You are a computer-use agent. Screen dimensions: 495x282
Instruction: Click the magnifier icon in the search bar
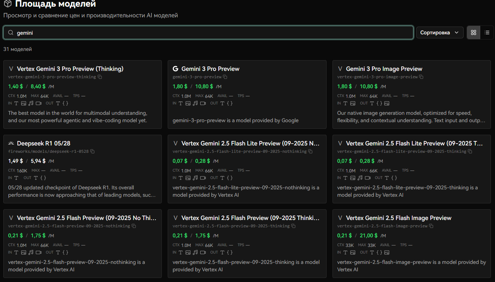tap(11, 32)
